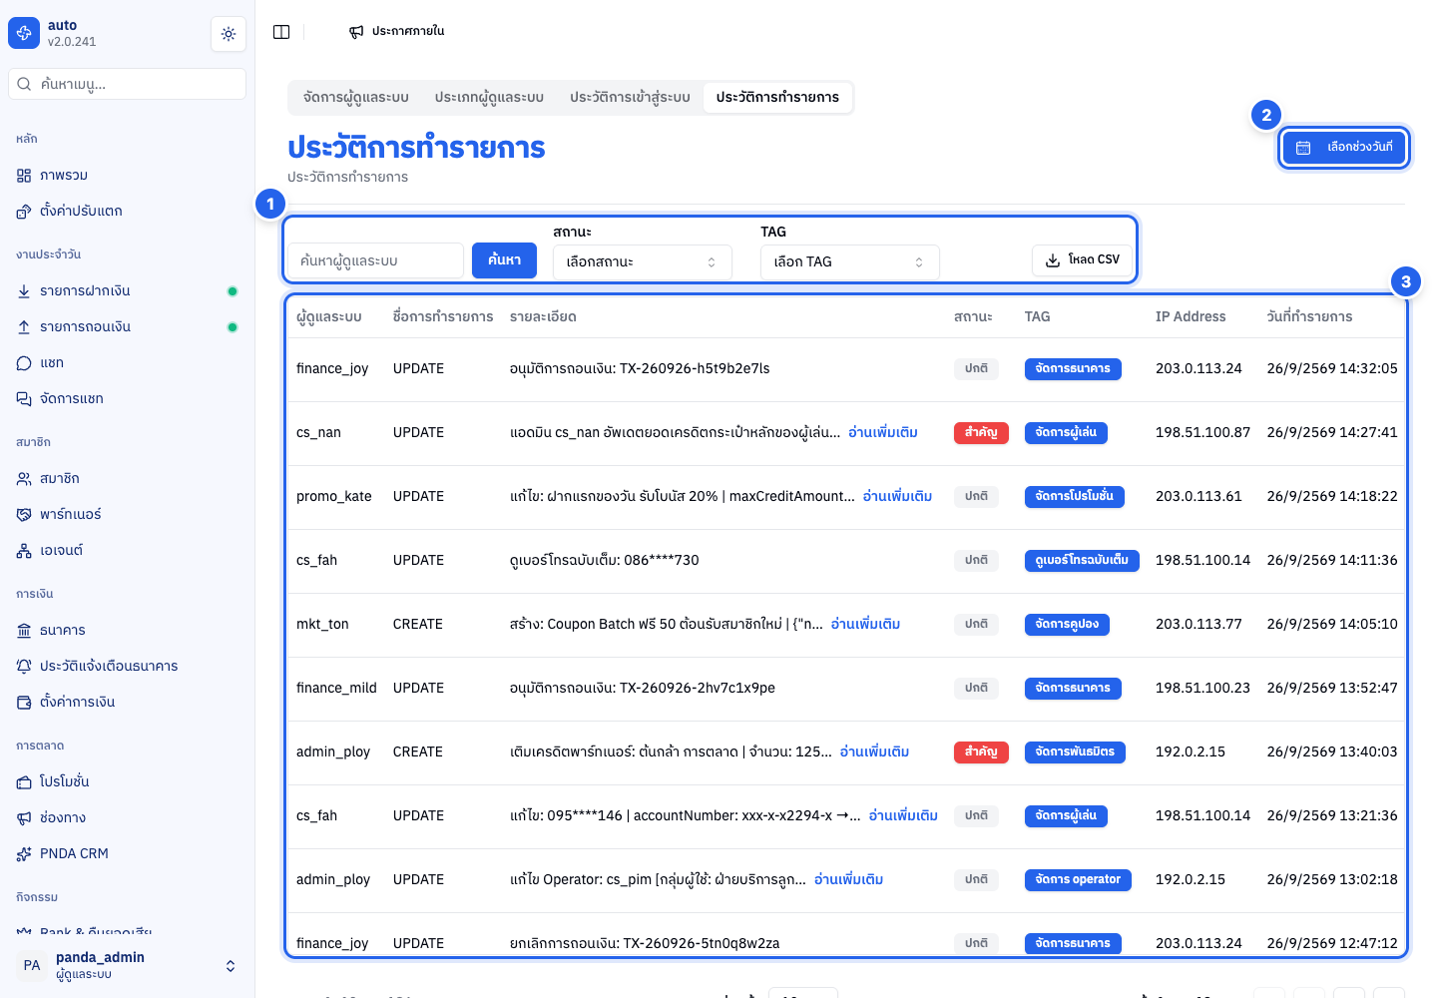
Task: Open สมาชิก members page icon
Action: tap(24, 479)
